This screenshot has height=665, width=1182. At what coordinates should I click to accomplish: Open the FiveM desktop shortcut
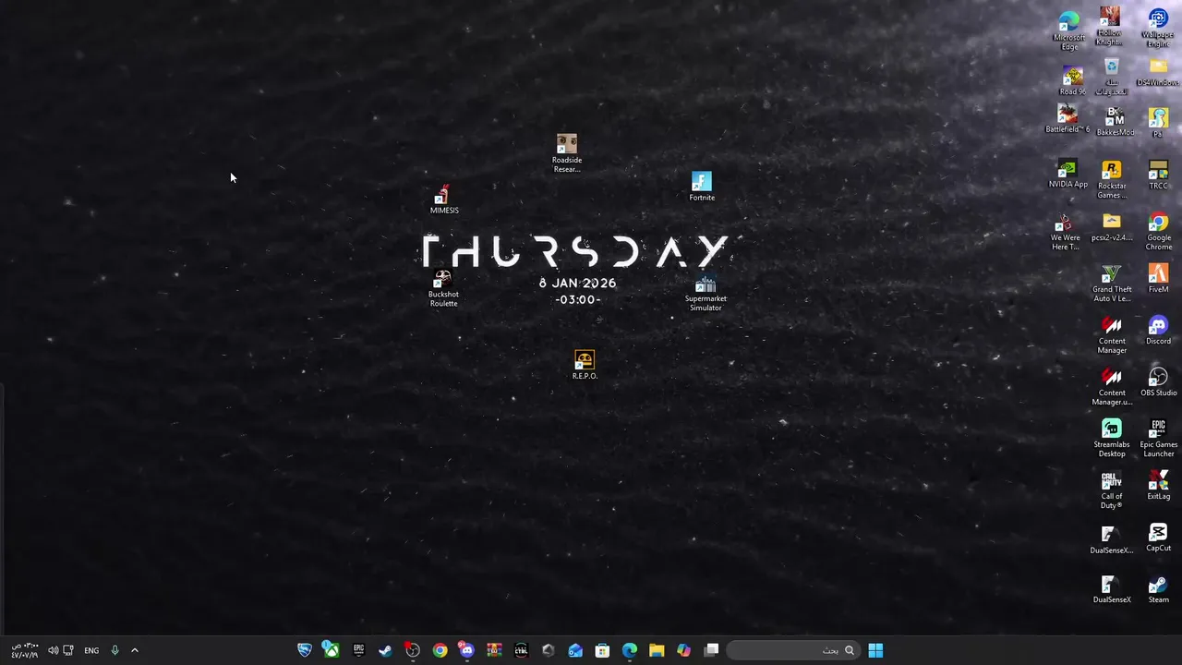[x=1158, y=279]
